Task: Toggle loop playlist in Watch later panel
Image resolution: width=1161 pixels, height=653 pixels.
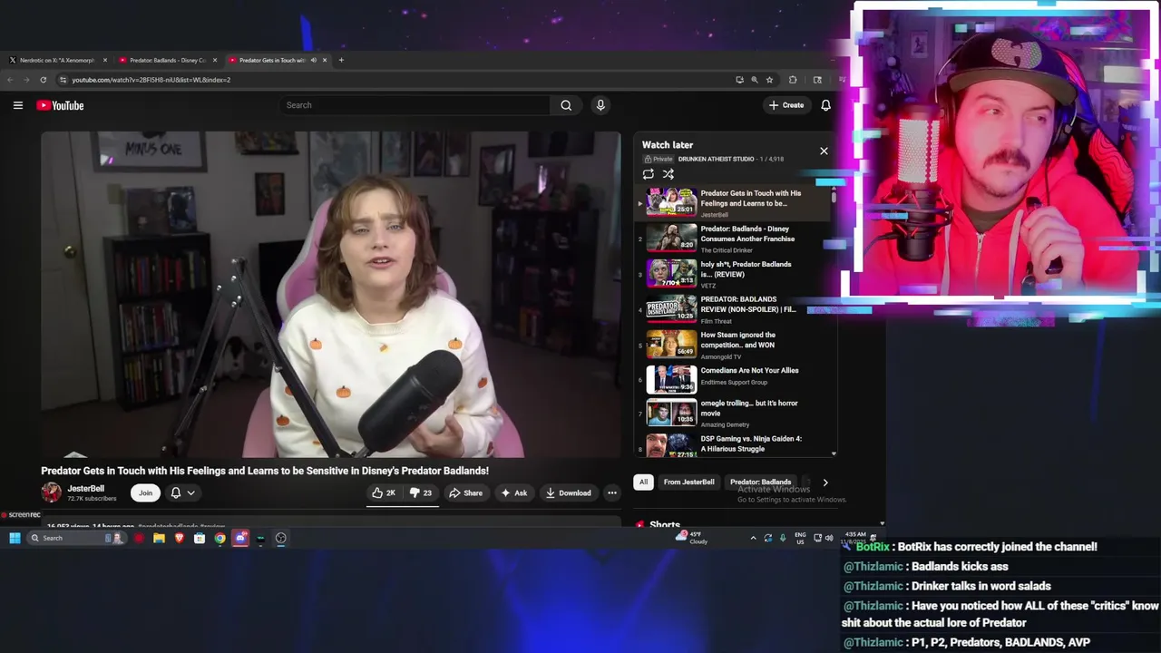Action: point(648,174)
